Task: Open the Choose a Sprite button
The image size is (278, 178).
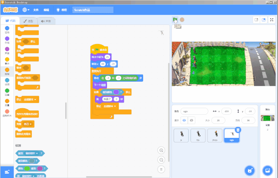Action: (250, 171)
